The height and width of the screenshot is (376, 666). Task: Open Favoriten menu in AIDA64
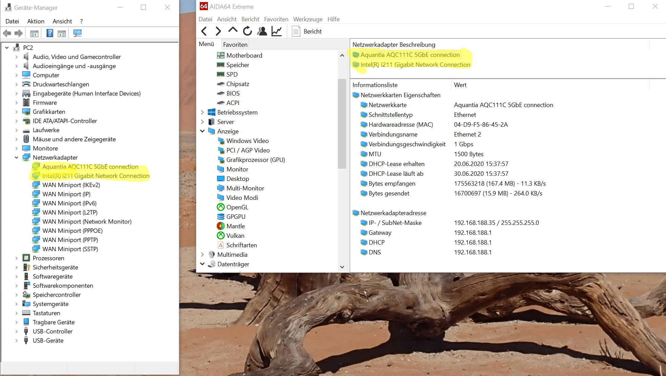(x=276, y=19)
